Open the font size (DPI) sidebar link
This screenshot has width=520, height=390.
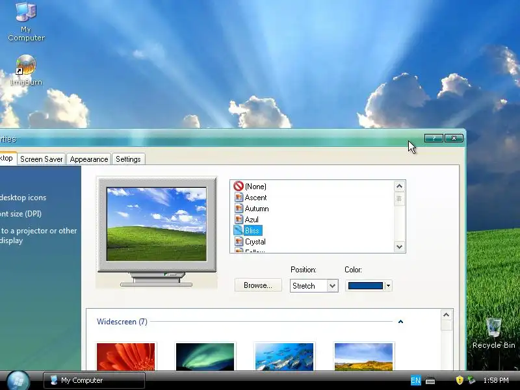21,214
